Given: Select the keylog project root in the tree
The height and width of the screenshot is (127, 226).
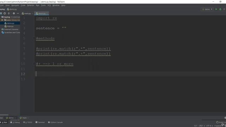Looking at the screenshot, I should click(x=7, y=17).
